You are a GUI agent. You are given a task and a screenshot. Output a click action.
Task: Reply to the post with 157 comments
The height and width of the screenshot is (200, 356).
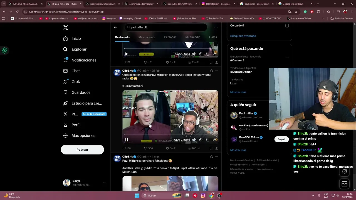(127, 62)
